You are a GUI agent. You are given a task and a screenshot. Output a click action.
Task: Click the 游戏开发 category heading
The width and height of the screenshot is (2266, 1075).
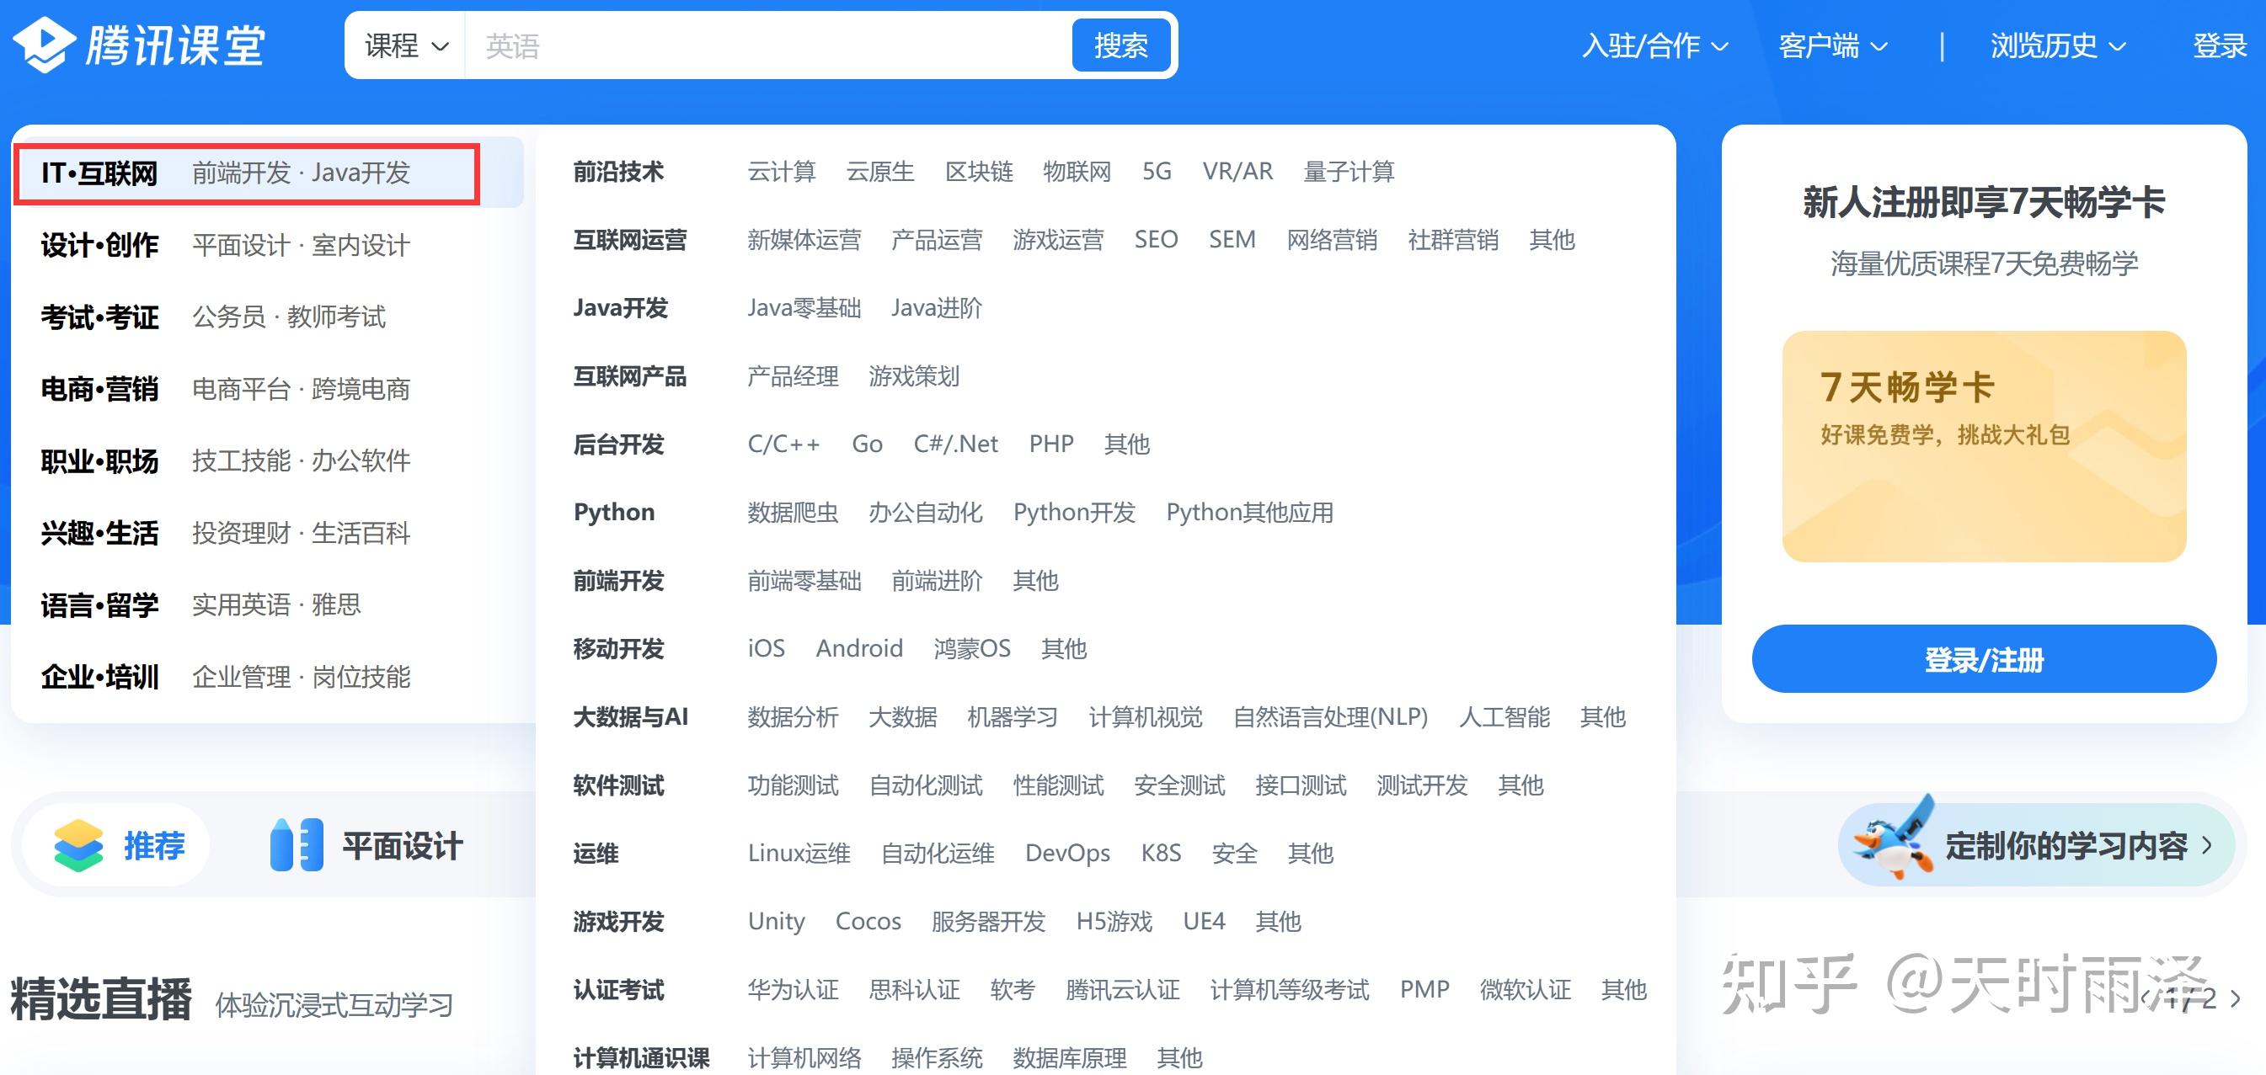coord(618,921)
